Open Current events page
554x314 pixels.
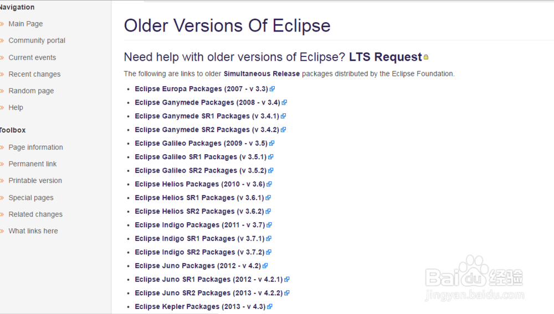click(32, 57)
